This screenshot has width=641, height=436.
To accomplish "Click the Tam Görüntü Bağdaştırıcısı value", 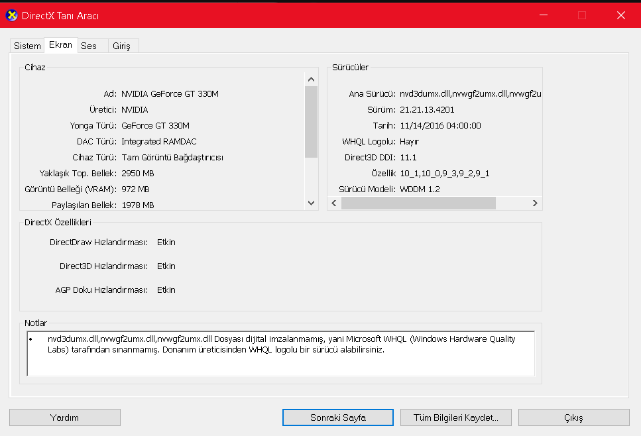I will [172, 158].
